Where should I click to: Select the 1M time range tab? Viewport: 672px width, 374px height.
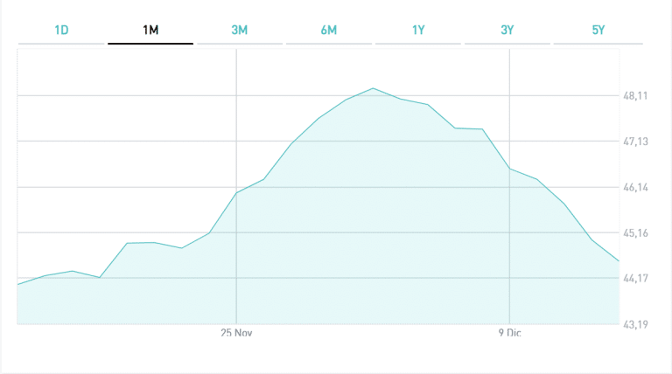pyautogui.click(x=150, y=31)
